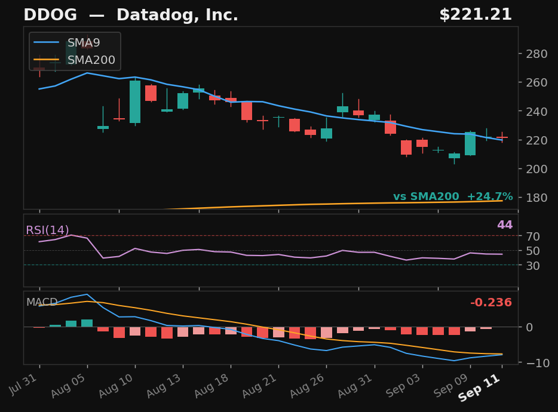Viewport: 558px width, 412px height.
Task: Click the 260 price axis label
Action: (x=536, y=82)
